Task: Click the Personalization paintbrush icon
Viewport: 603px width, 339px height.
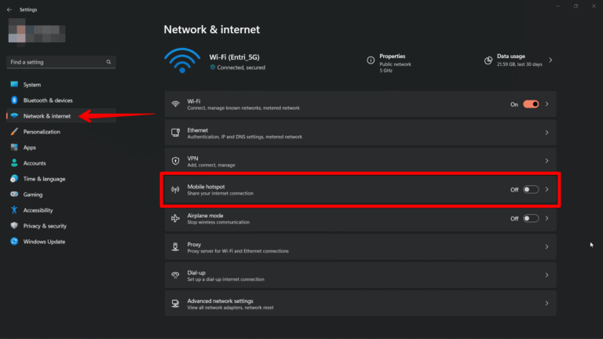Action: coord(14,132)
